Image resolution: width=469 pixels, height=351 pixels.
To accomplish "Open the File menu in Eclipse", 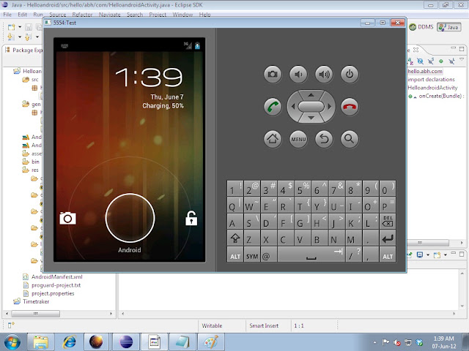I will [7, 15].
